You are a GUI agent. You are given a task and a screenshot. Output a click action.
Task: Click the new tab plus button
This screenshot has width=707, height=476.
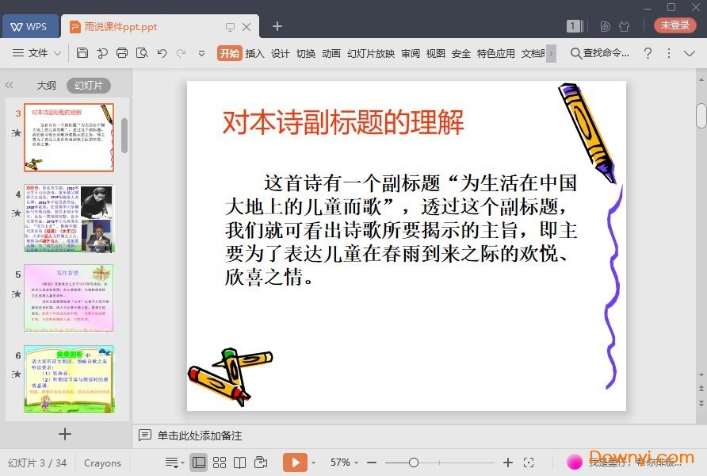[x=277, y=26]
